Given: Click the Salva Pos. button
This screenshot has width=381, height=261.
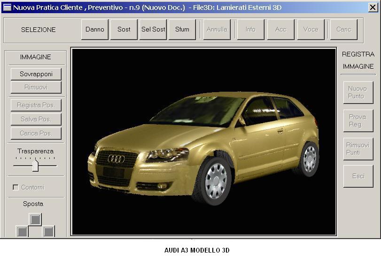Looking at the screenshot, I should 36,119.
